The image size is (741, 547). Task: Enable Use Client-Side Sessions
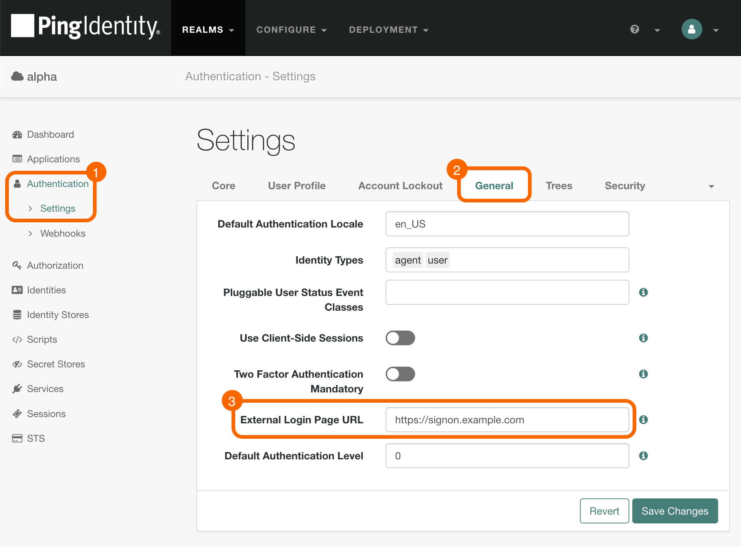pos(400,338)
